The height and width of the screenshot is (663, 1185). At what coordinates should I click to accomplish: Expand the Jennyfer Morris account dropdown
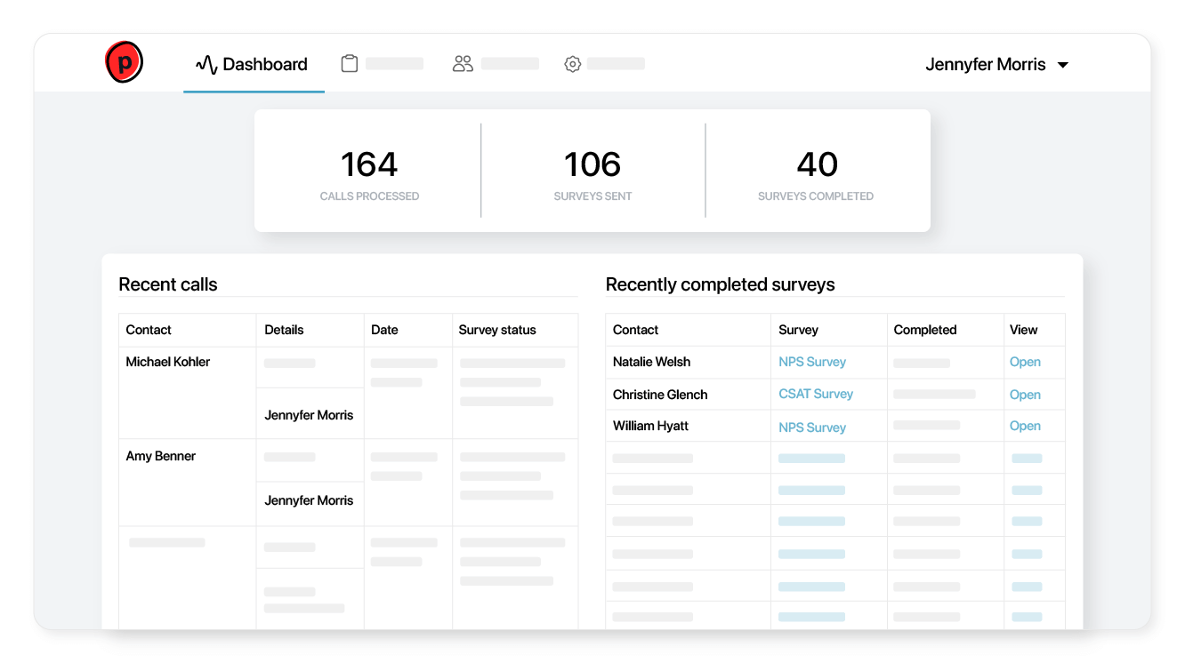pyautogui.click(x=998, y=64)
